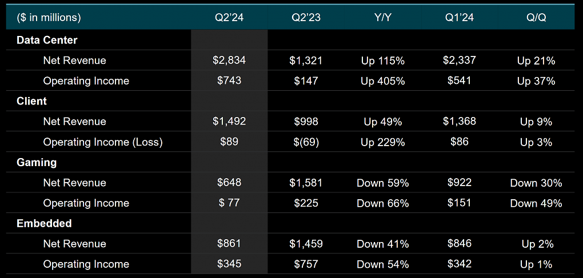Select the Q1'24 column header
Viewport: 583px width, 278px height.
coord(460,18)
